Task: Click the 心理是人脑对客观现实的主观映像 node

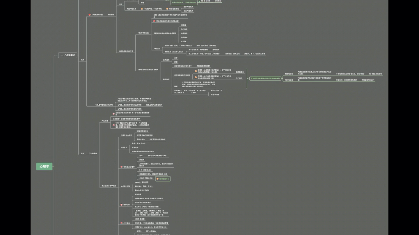Action: [129, 105]
